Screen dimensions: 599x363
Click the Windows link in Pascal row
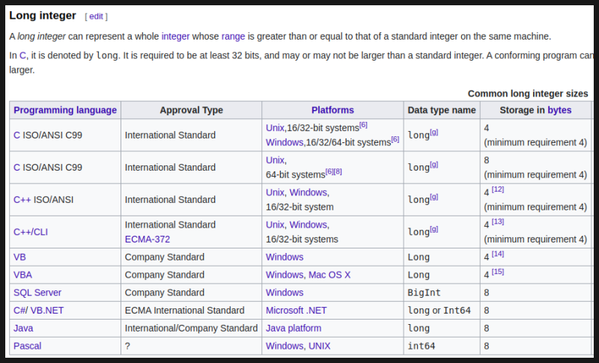pos(285,346)
